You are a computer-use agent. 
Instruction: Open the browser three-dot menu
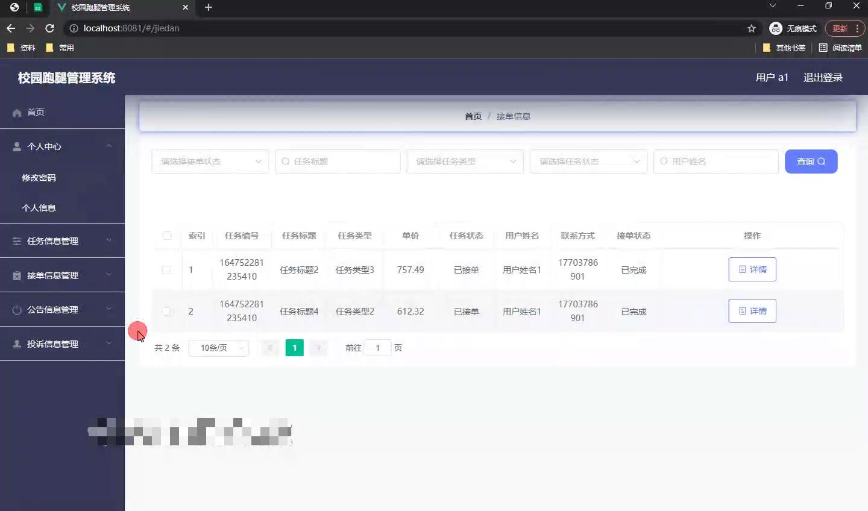857,28
